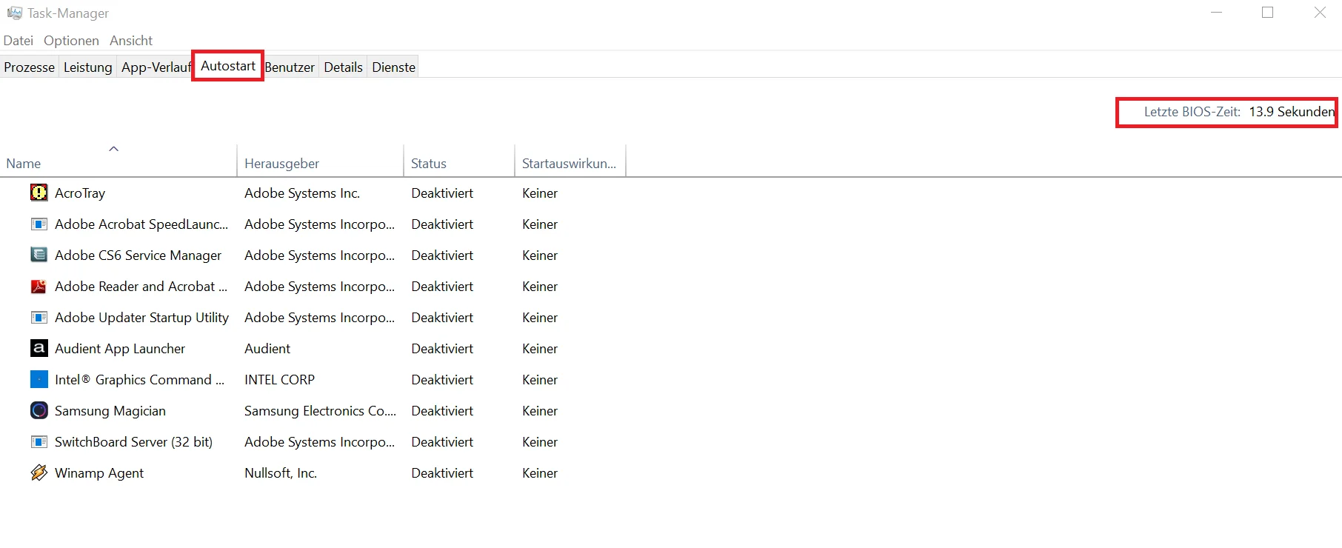Viewport: 1342px width, 548px height.
Task: Switch to the Benutzer tab
Action: 290,67
